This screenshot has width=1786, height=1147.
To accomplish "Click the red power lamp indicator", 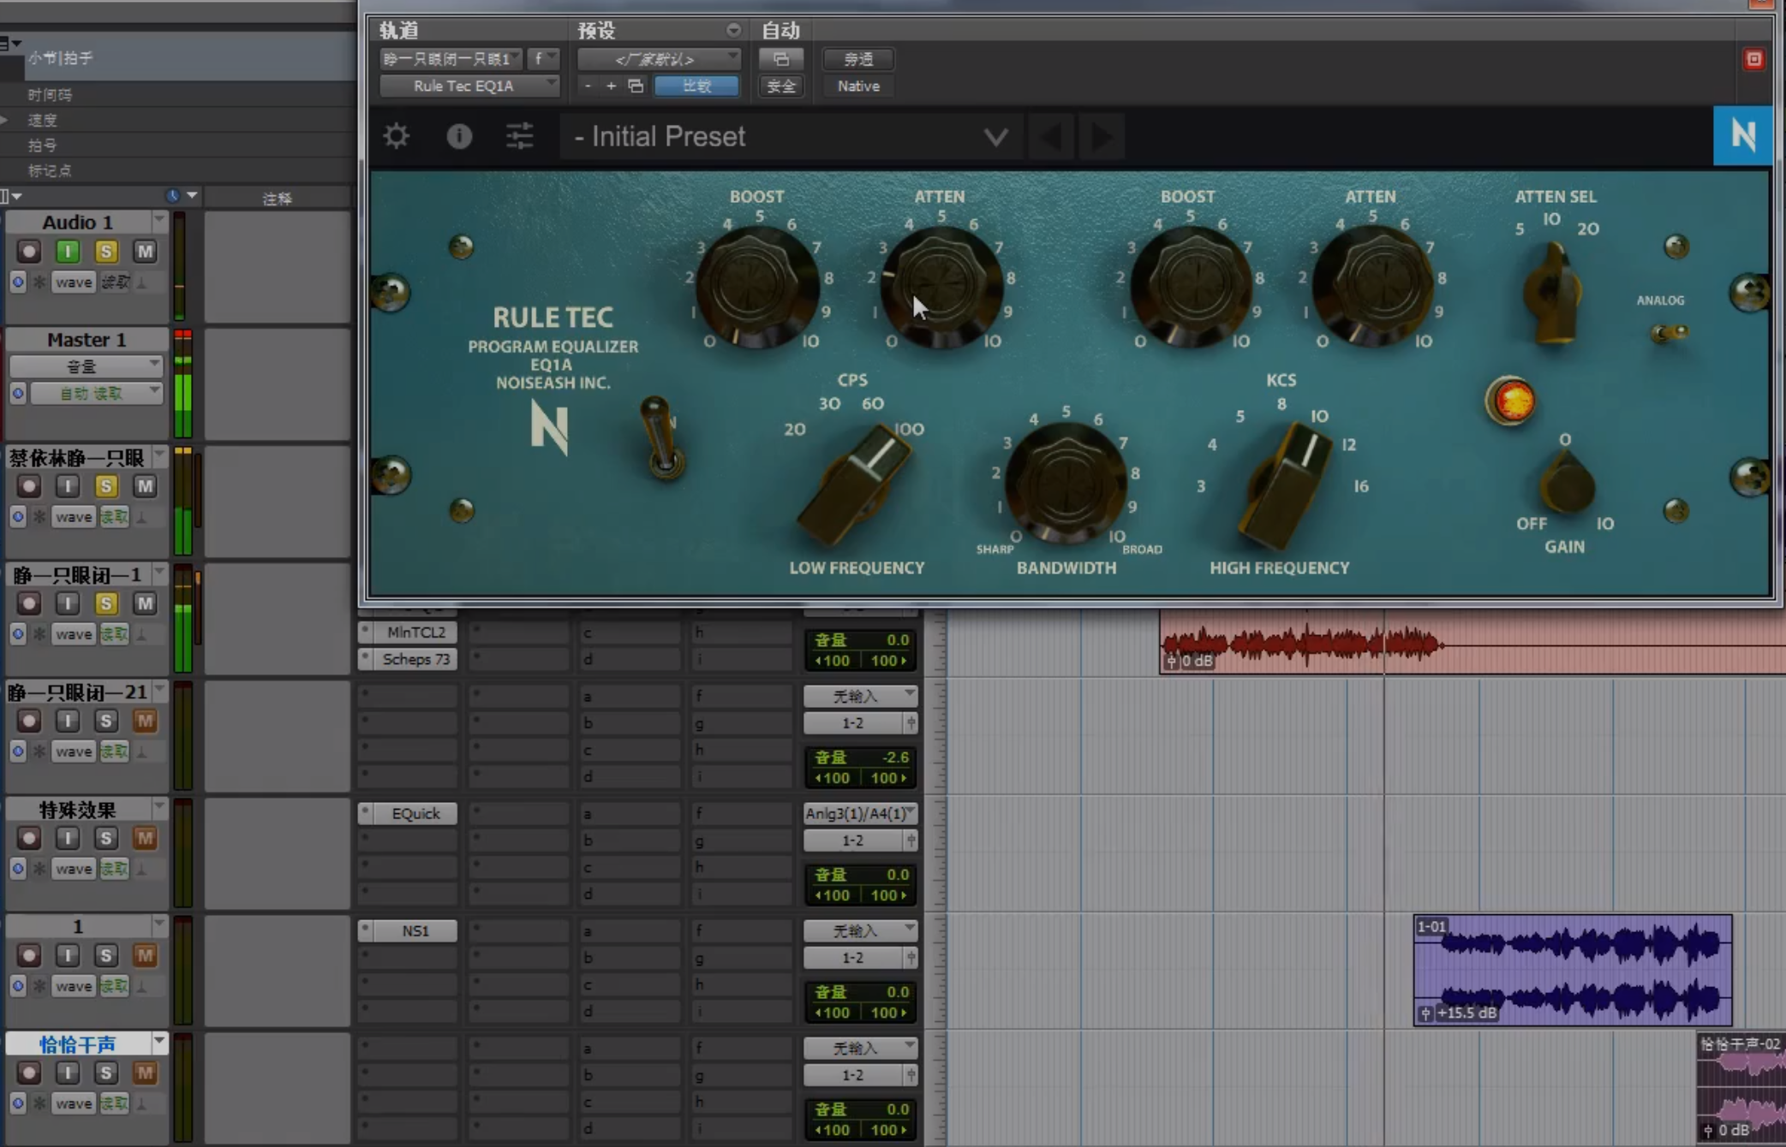I will click(1513, 401).
